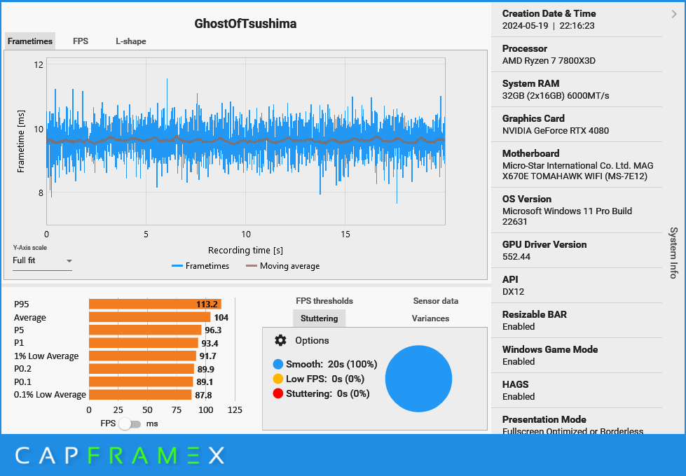Viewport: 686px width, 476px height.
Task: Open the Sensor data tab
Action: 436,301
